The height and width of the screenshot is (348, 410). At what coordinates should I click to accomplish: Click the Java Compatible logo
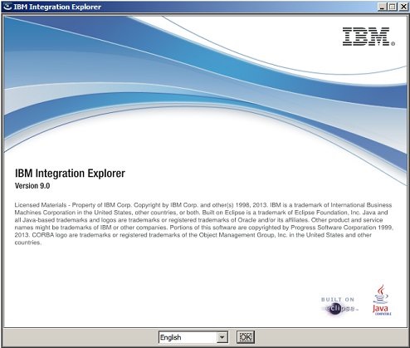coord(381,300)
